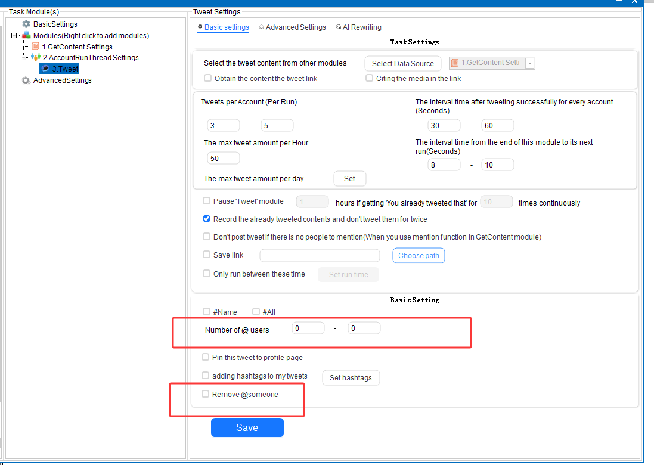Uncheck Record the already tweeted contents
The image size is (654, 465).
tap(206, 219)
